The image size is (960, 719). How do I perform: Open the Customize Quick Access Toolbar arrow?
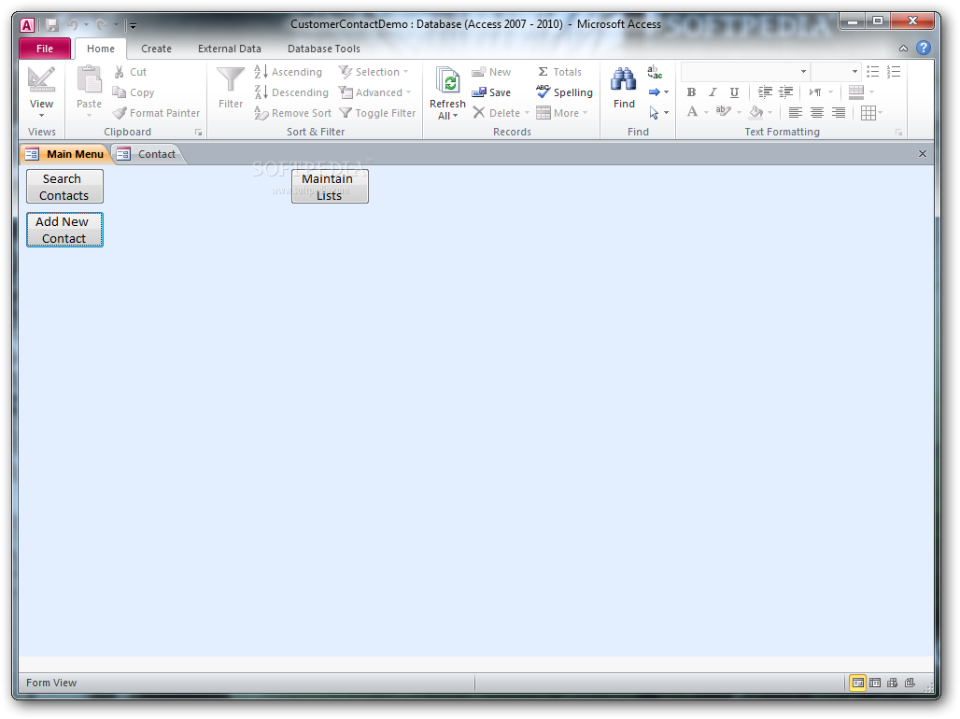[x=133, y=26]
